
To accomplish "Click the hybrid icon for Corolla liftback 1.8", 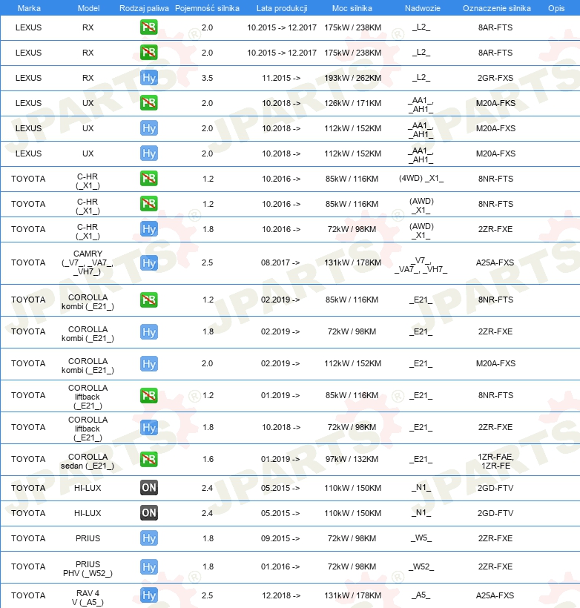I will point(149,427).
